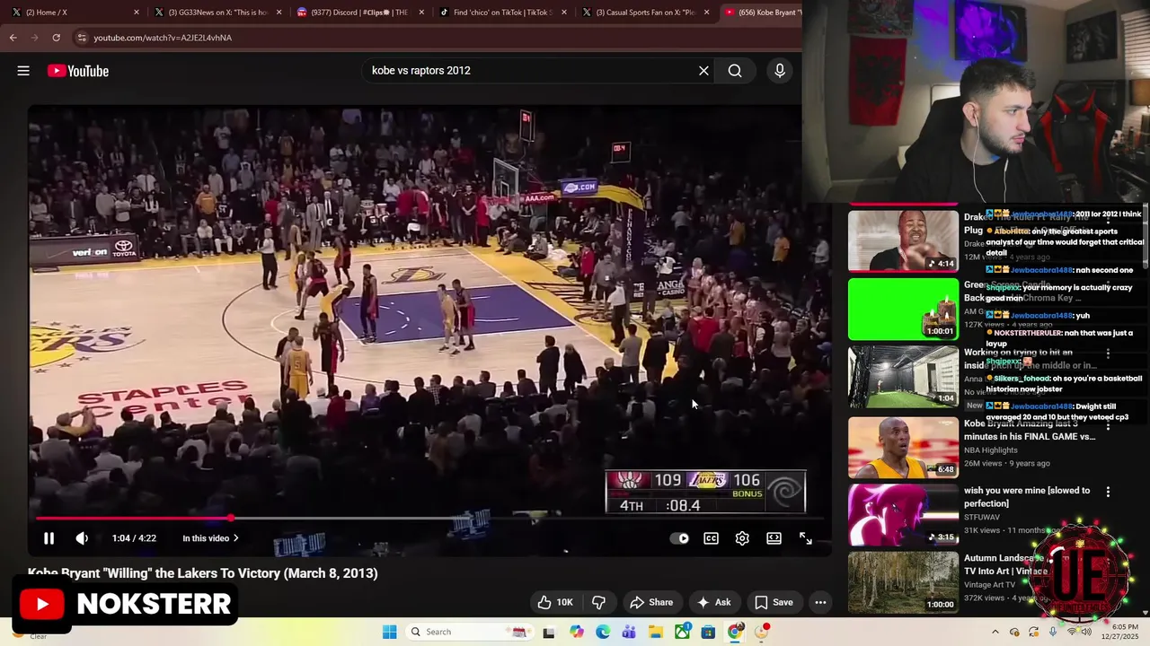Click the browser back arrow

click(x=13, y=38)
